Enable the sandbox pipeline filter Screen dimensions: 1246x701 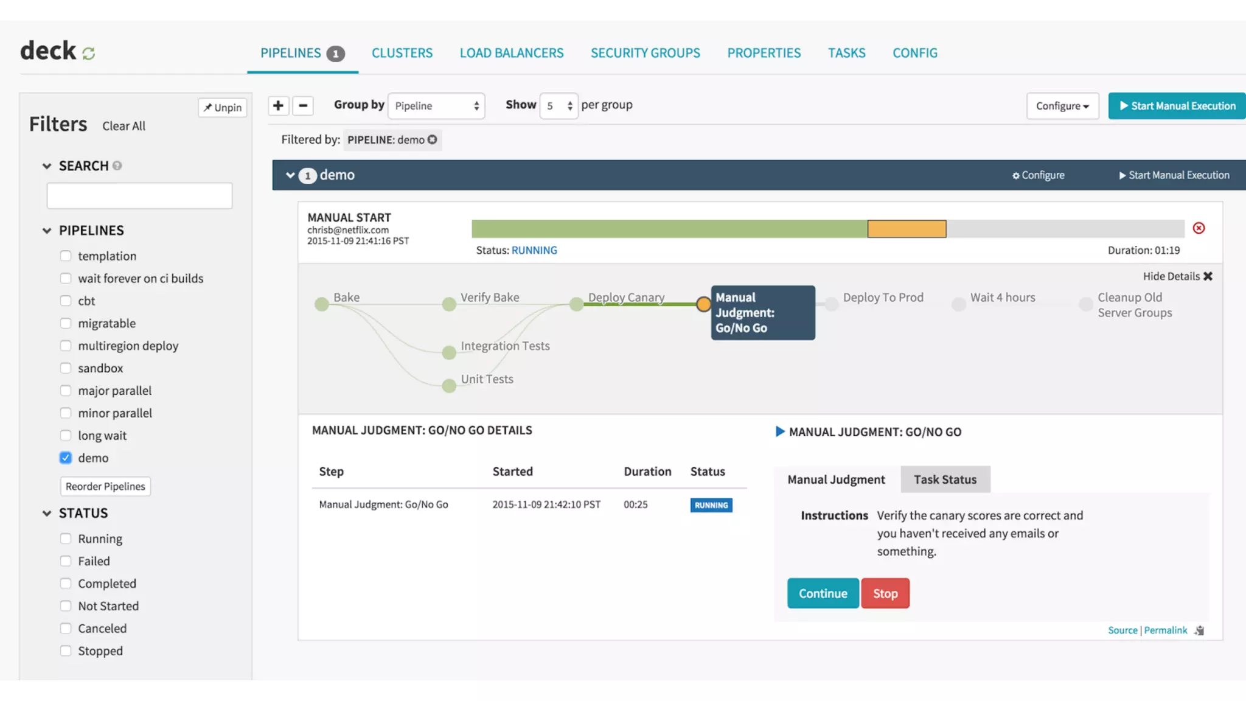point(66,368)
